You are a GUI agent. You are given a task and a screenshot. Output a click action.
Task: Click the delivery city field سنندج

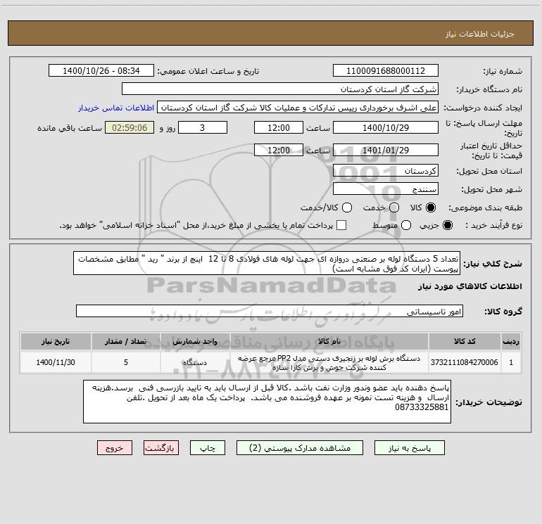(x=386, y=189)
